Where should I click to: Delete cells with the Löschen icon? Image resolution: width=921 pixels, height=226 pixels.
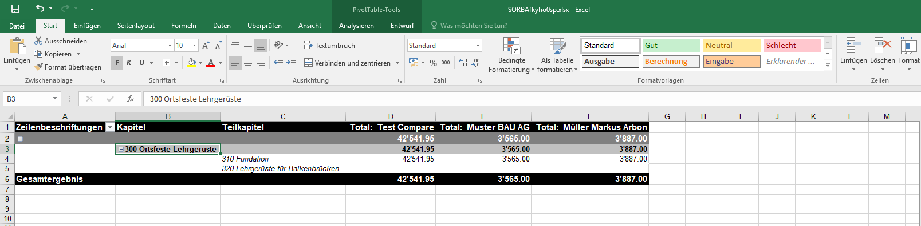click(x=883, y=45)
